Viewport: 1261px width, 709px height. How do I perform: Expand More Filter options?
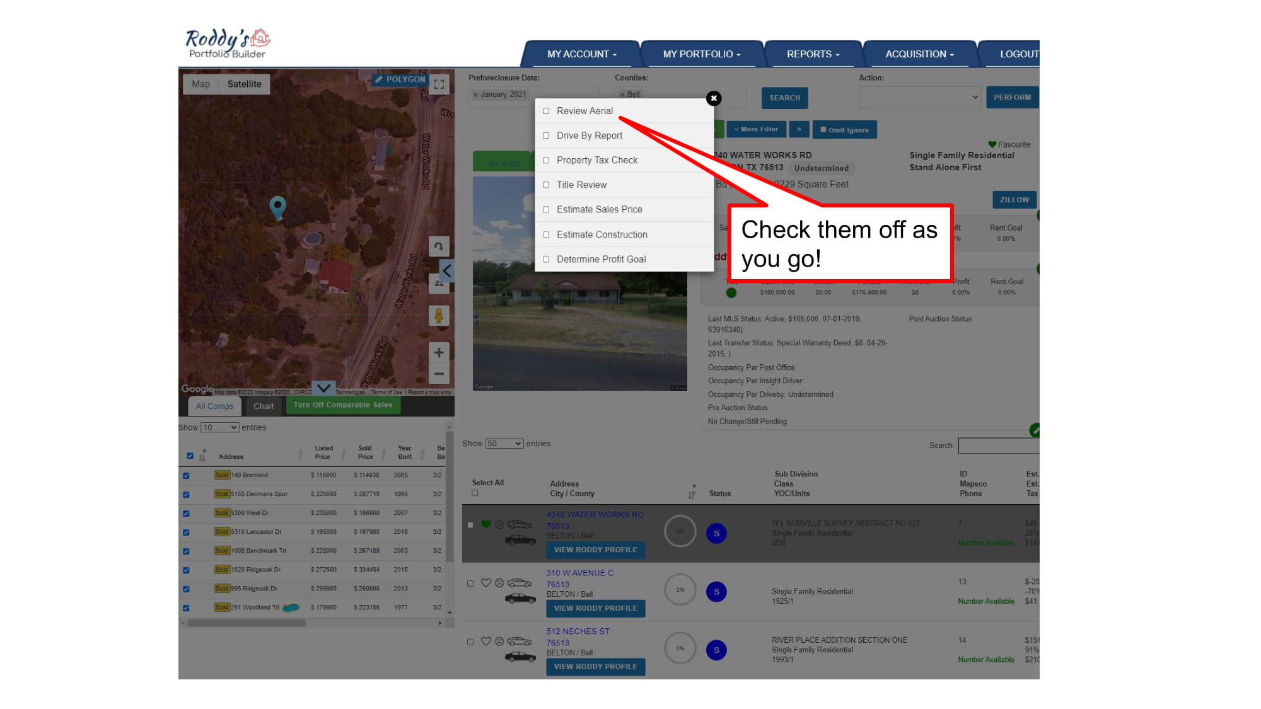tap(756, 129)
